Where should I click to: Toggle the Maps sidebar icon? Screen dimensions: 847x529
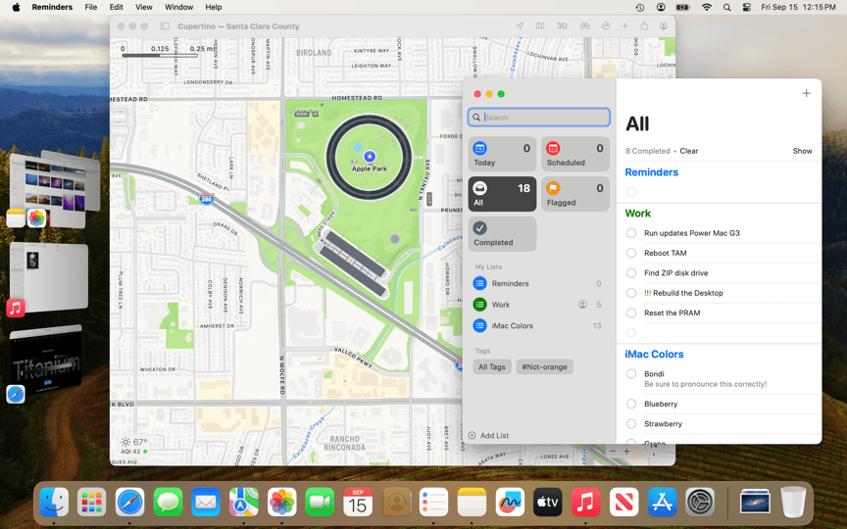pos(165,25)
